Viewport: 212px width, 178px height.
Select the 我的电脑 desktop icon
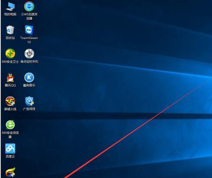coord(10,6)
